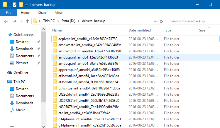Select folder acpivpc.inf_amd64_c13c0e5030b73730
This screenshot has width=220, height=128.
click(136, 39)
